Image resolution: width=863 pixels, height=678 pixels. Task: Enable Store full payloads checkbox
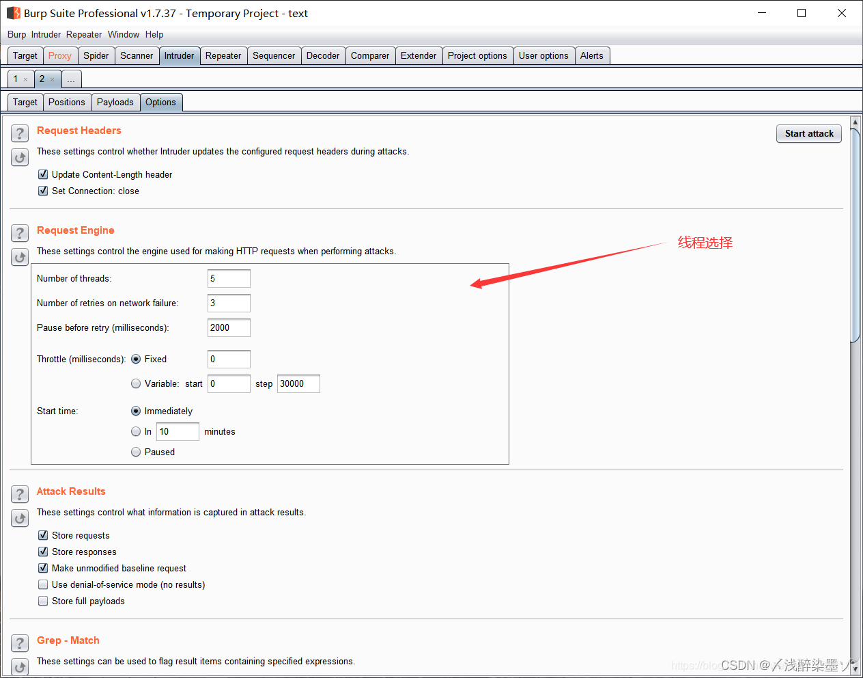tap(43, 601)
